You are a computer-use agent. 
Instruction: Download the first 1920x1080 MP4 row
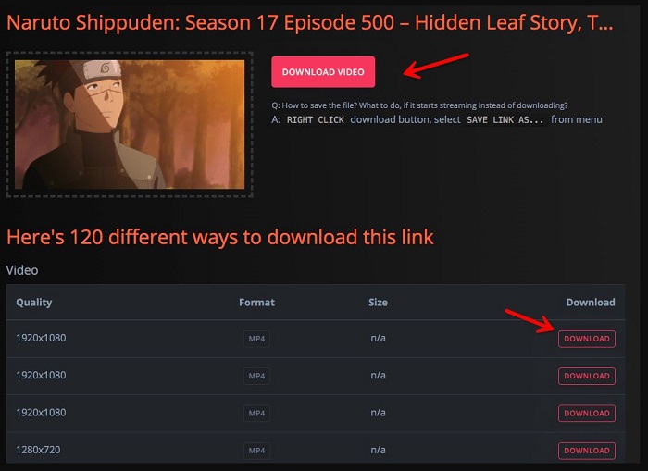click(x=586, y=339)
